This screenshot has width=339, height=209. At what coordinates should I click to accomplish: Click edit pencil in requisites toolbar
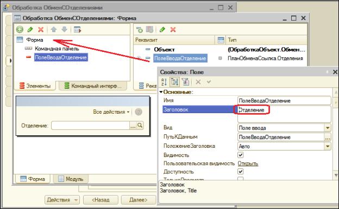coord(162,30)
